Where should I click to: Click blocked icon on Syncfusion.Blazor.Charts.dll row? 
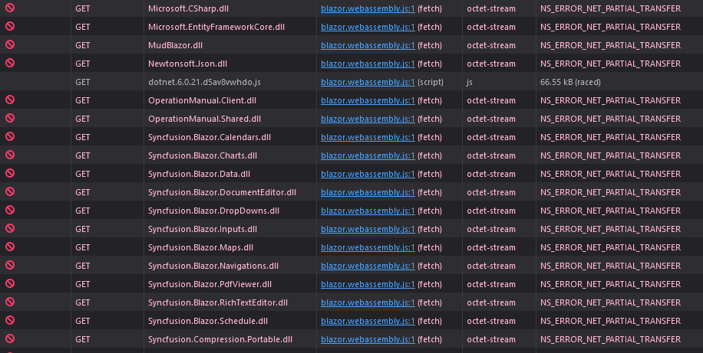[x=10, y=155]
